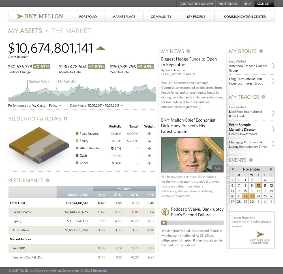Open Peter Sample tracker chevron
This screenshot has height=274, width=283.
click(x=273, y=129)
